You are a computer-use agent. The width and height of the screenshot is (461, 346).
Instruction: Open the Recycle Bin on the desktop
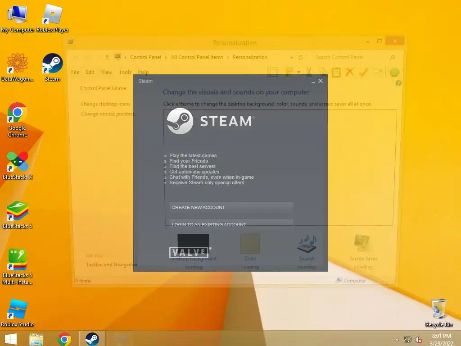click(x=438, y=313)
